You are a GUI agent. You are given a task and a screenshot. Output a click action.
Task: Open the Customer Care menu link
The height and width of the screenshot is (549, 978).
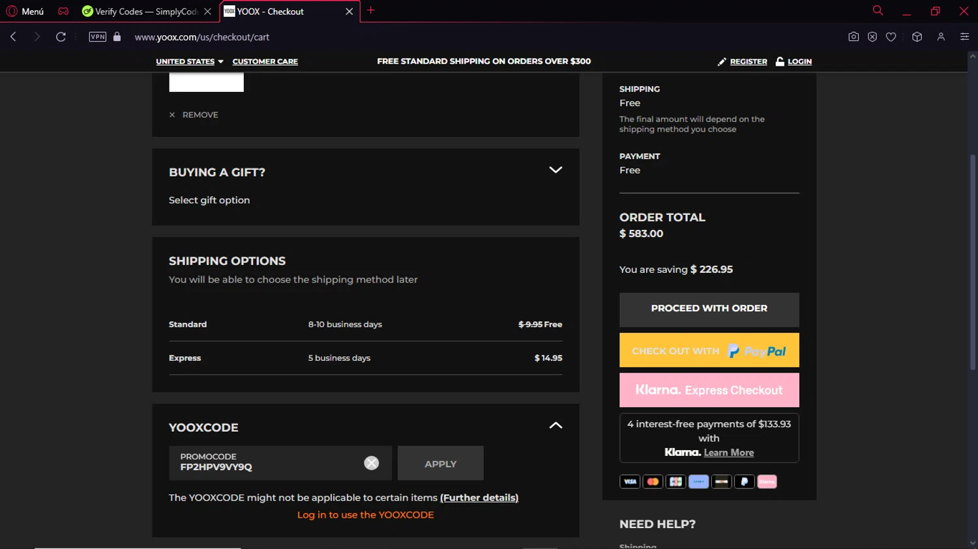point(265,61)
